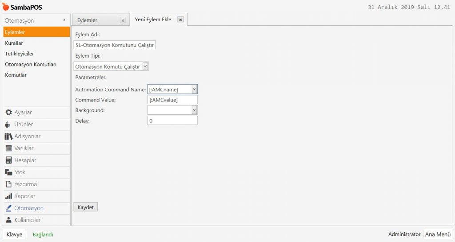Open Ayarlar via the gear icon
455x242 pixels.
(x=8, y=113)
